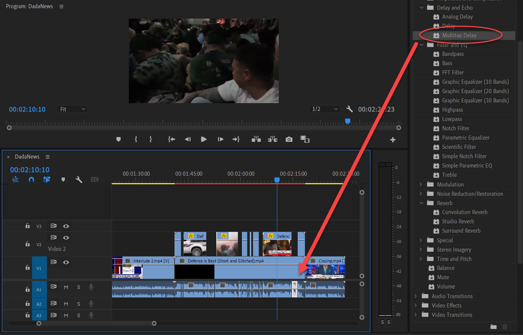This screenshot has height=335, width=523.
Task: Open Timeline Display Settings wrench
Action: (x=79, y=179)
